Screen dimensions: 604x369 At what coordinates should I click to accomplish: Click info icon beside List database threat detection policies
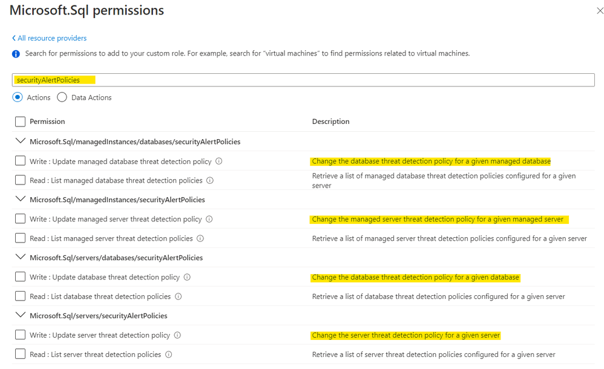[x=179, y=296]
